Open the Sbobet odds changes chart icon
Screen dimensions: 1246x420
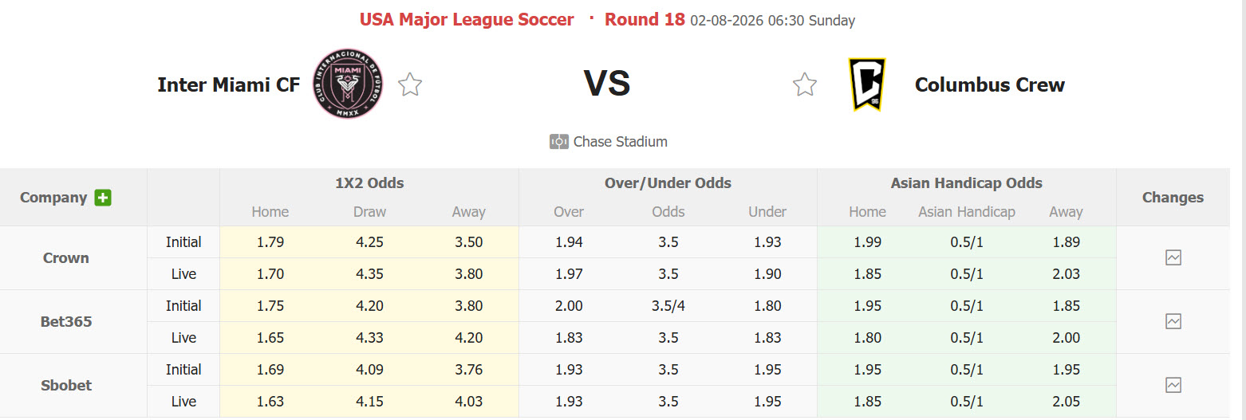tap(1173, 385)
